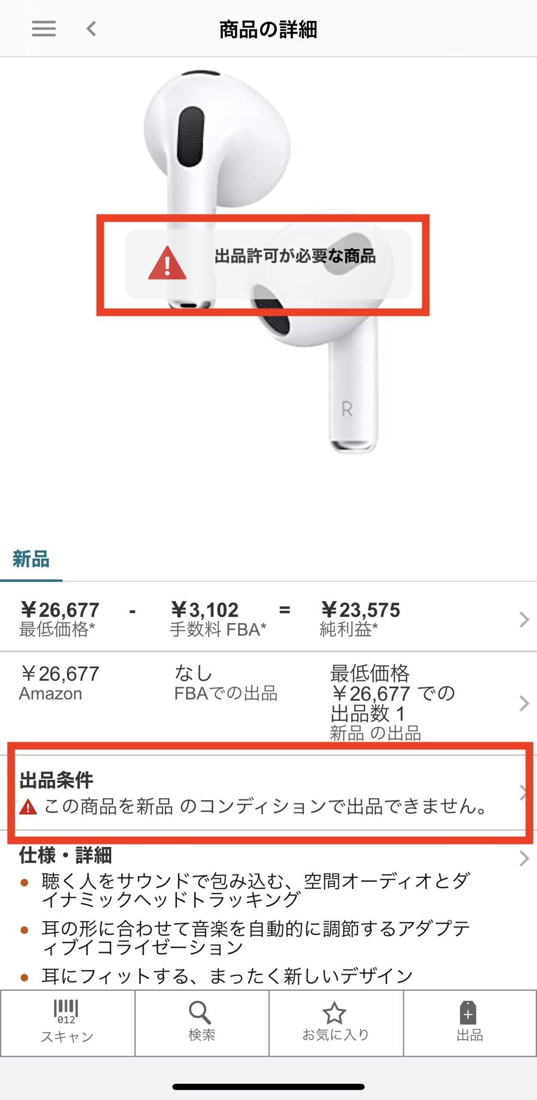Expand the price breakdown row chevron
The width and height of the screenshot is (537, 1100).
524,619
